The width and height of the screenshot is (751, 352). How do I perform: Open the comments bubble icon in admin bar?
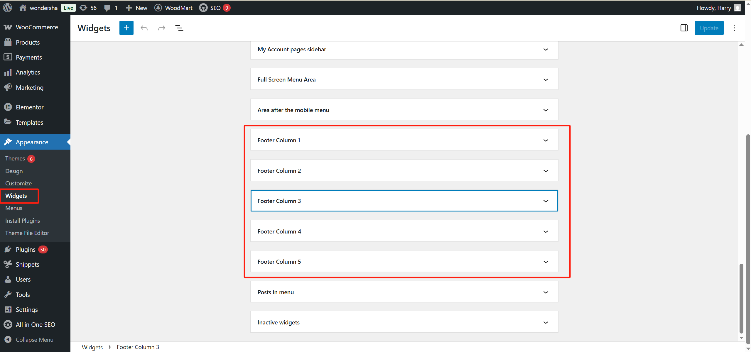(107, 8)
